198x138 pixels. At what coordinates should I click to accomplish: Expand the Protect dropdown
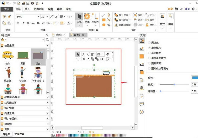tap(155, 25)
